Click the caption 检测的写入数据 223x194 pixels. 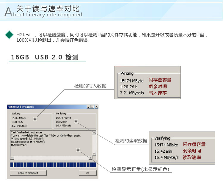coord(90,86)
